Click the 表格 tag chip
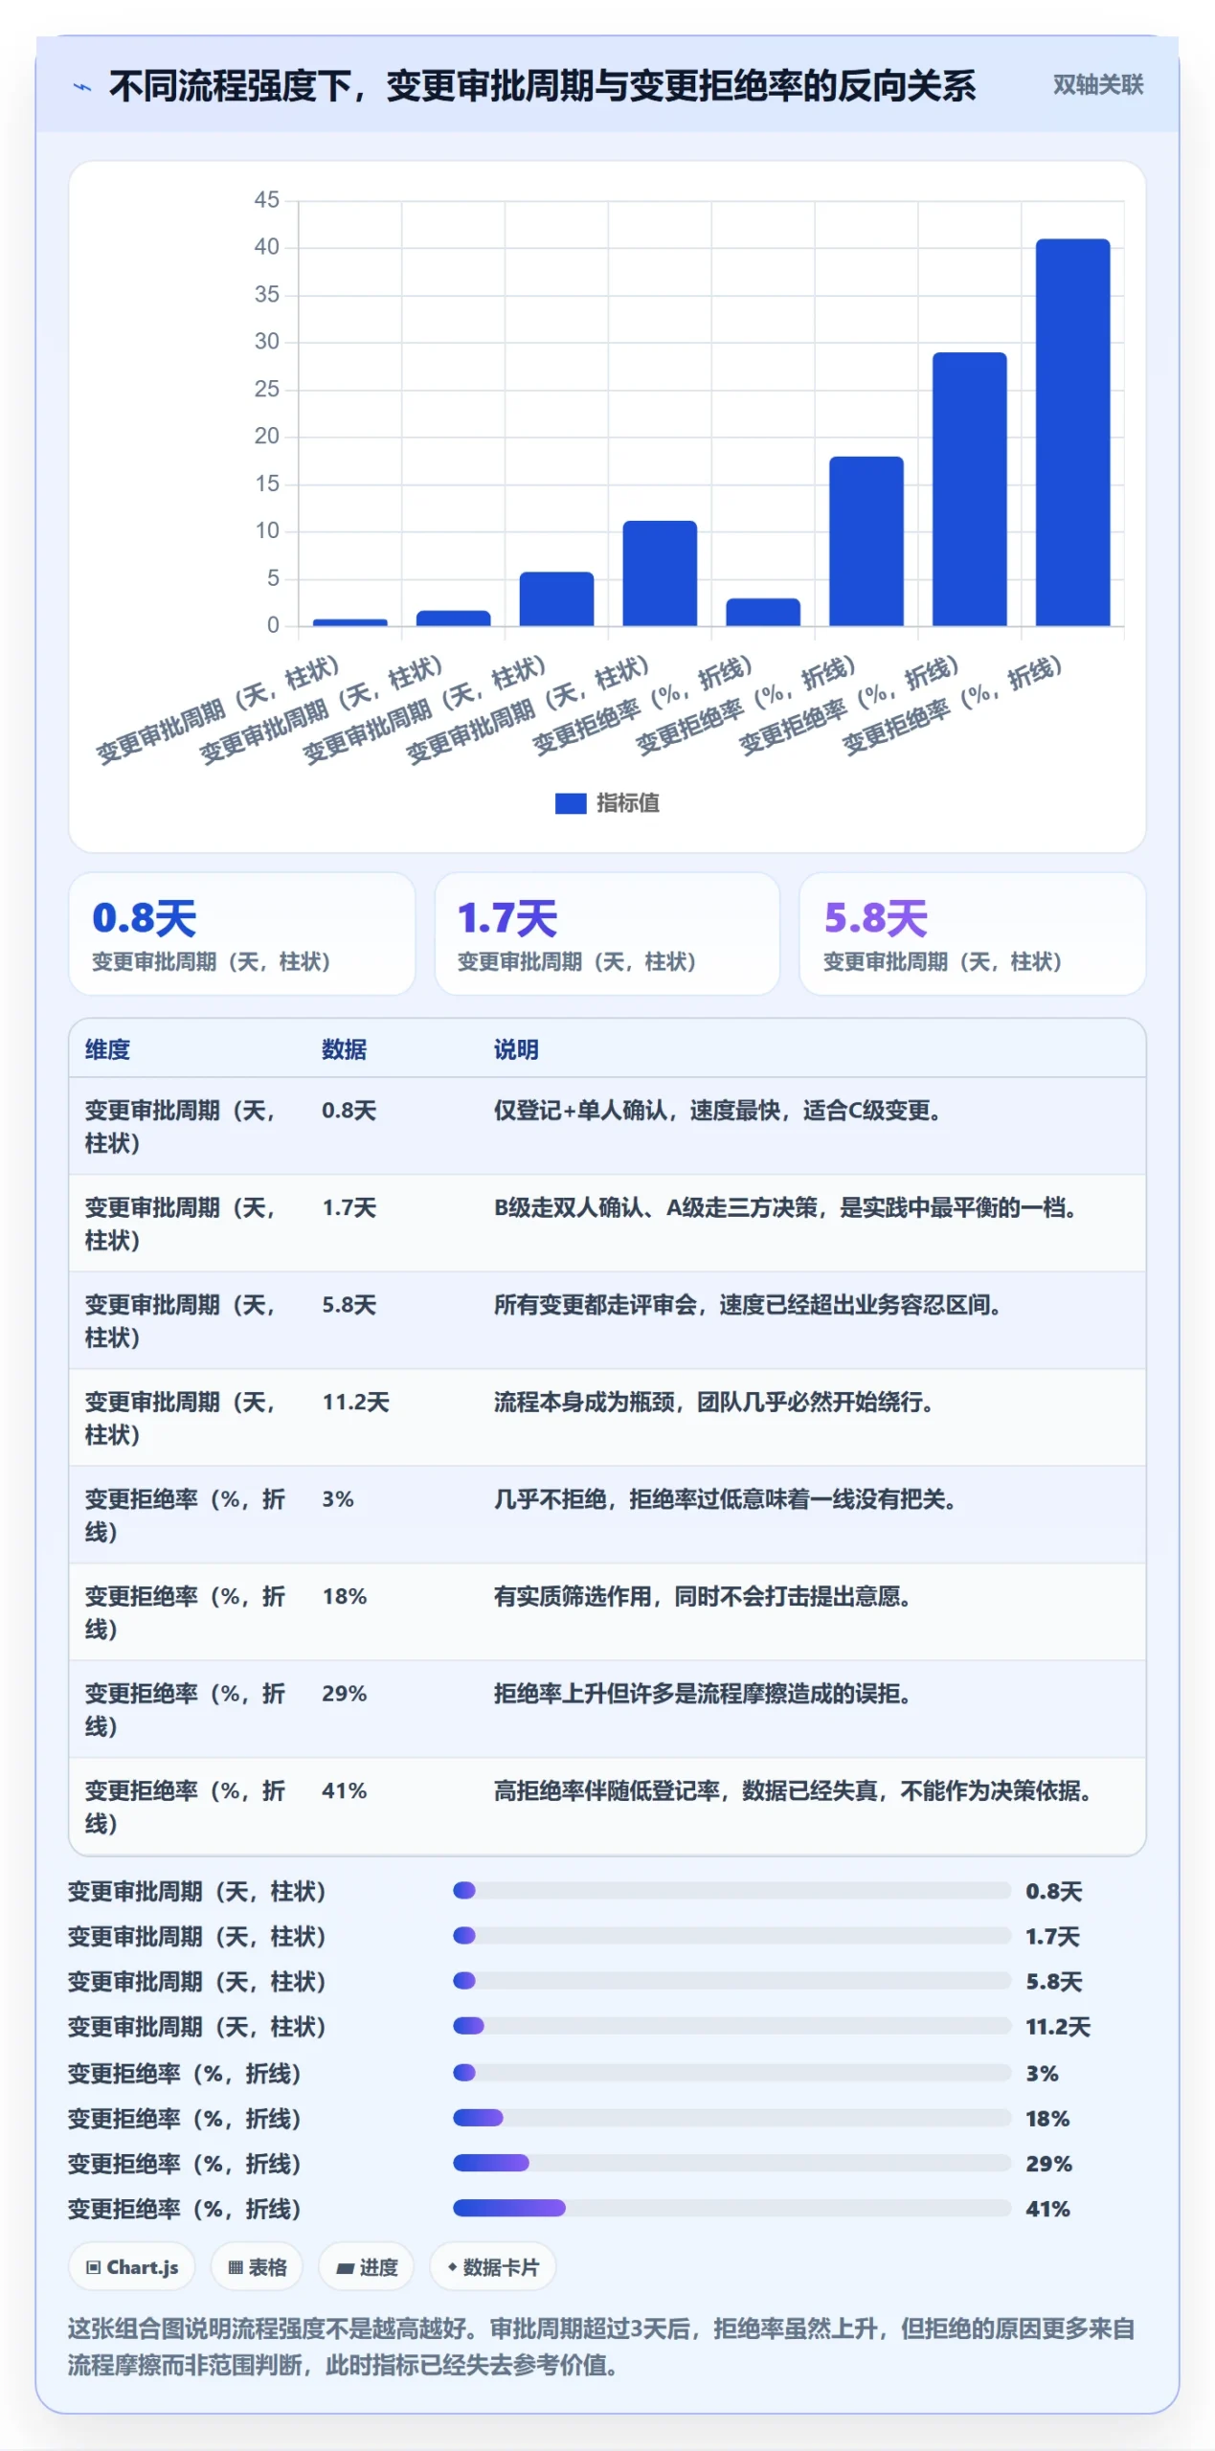 click(257, 2266)
